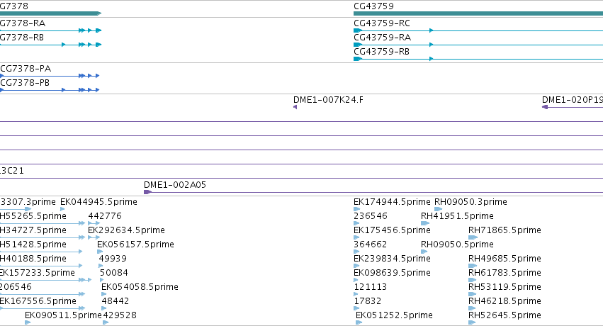Viewport: 603px width, 326px height.
Task: Select the DME1-007K24.F clone label
Action: (328, 100)
